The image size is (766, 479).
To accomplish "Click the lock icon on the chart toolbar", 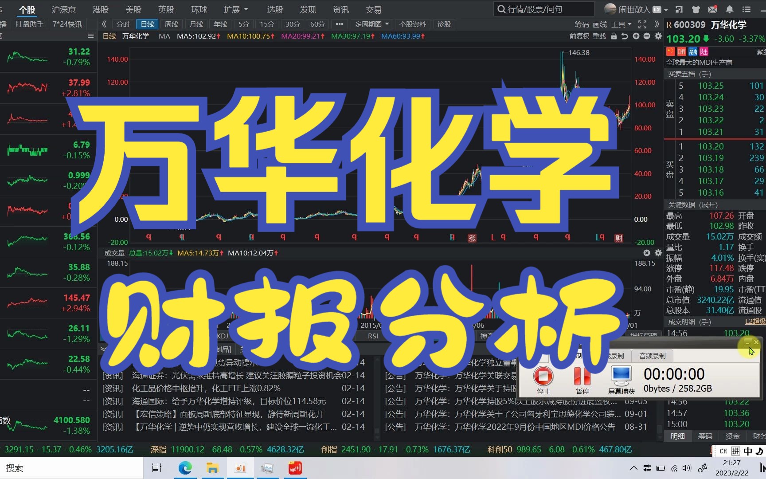I will click(x=614, y=36).
